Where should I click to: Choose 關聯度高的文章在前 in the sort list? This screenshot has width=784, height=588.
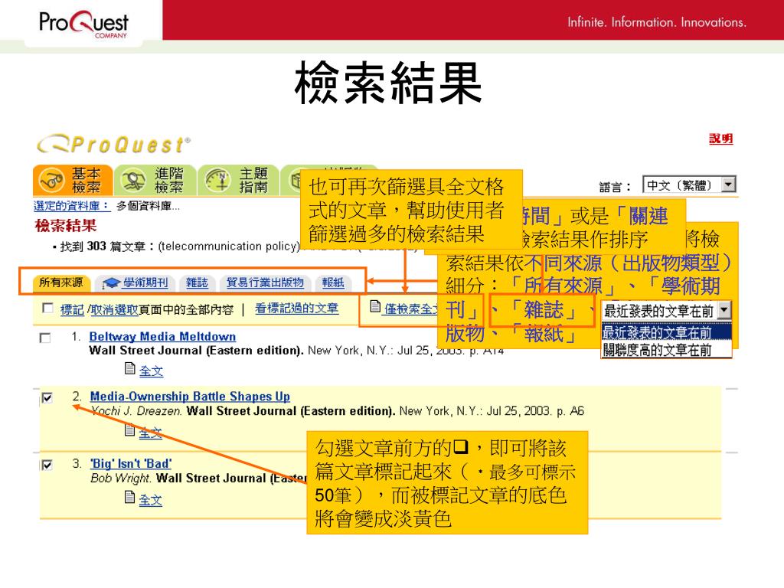click(666, 349)
